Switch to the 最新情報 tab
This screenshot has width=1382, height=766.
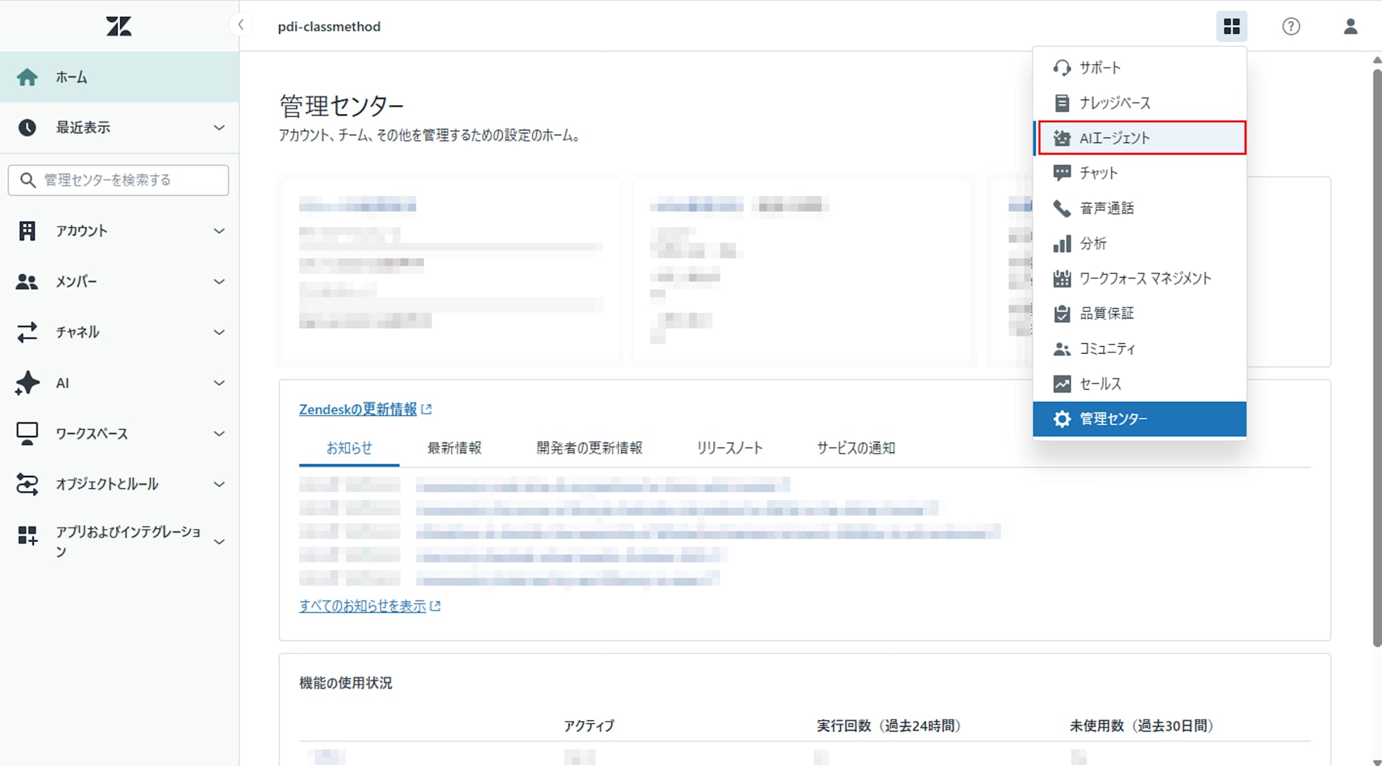point(454,448)
